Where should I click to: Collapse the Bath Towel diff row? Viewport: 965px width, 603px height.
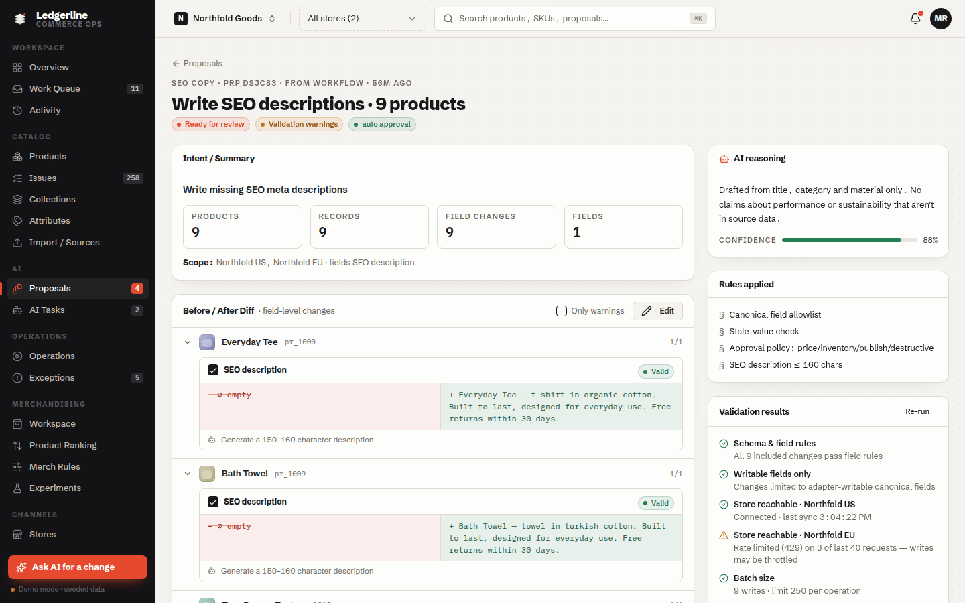point(188,474)
